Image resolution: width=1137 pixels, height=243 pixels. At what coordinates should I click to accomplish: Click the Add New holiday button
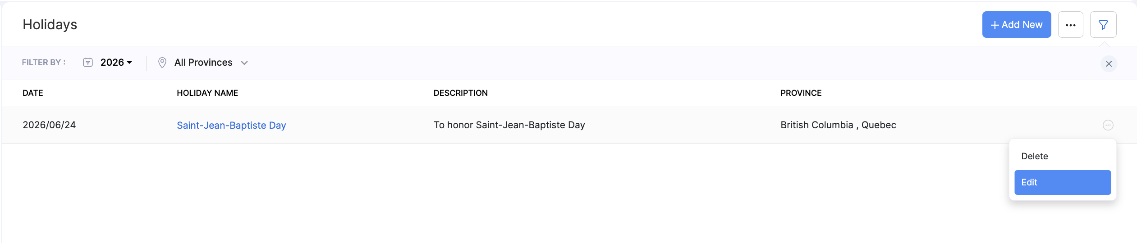(1016, 25)
